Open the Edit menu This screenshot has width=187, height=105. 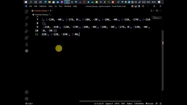36,6
